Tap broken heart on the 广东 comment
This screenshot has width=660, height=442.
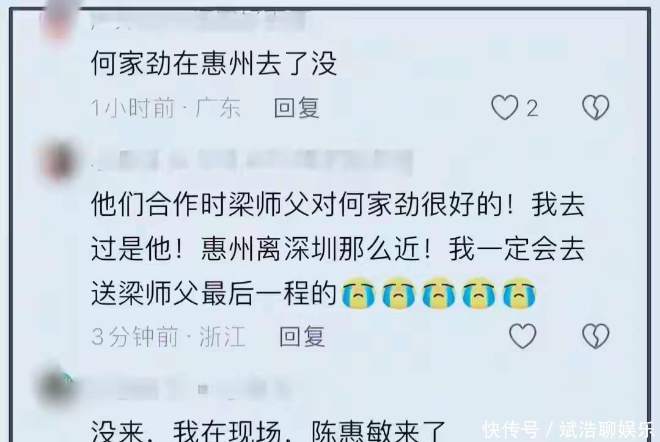tap(596, 108)
